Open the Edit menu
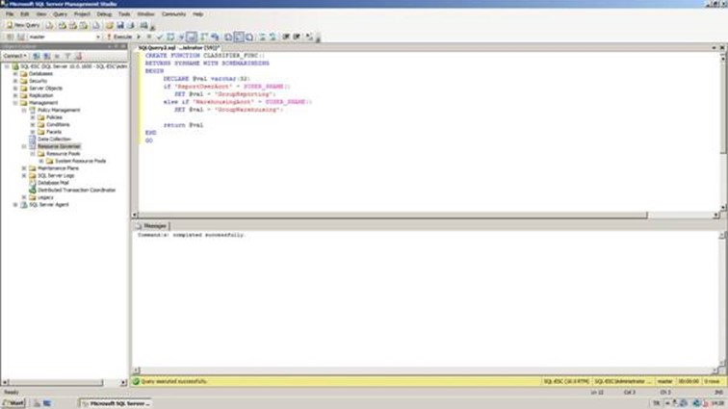The image size is (728, 409). tap(25, 13)
